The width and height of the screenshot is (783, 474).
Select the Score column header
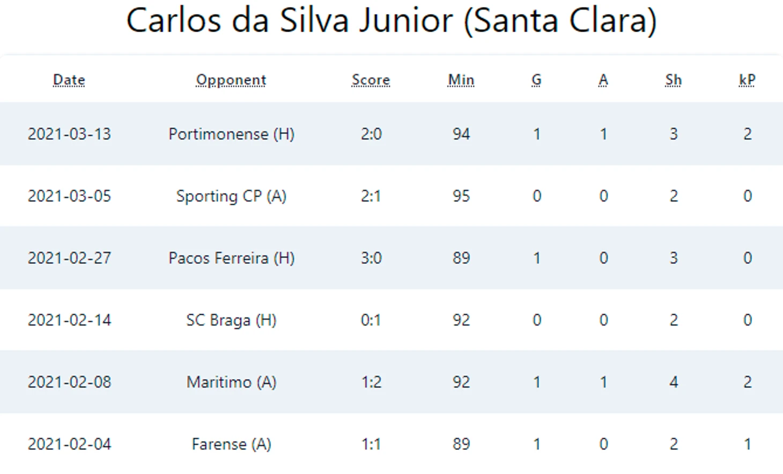(x=371, y=80)
